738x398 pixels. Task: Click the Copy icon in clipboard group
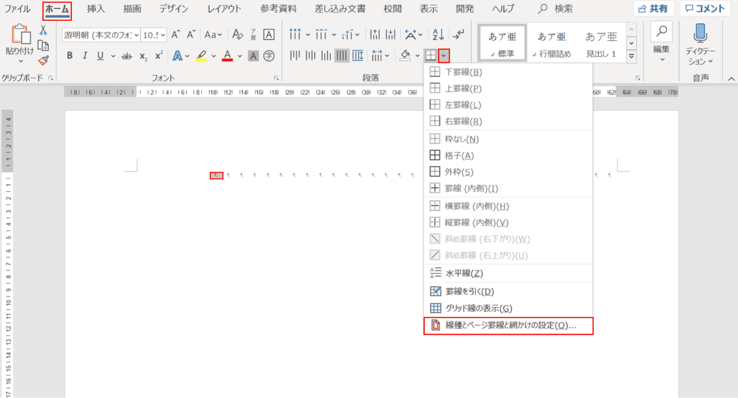pos(43,45)
